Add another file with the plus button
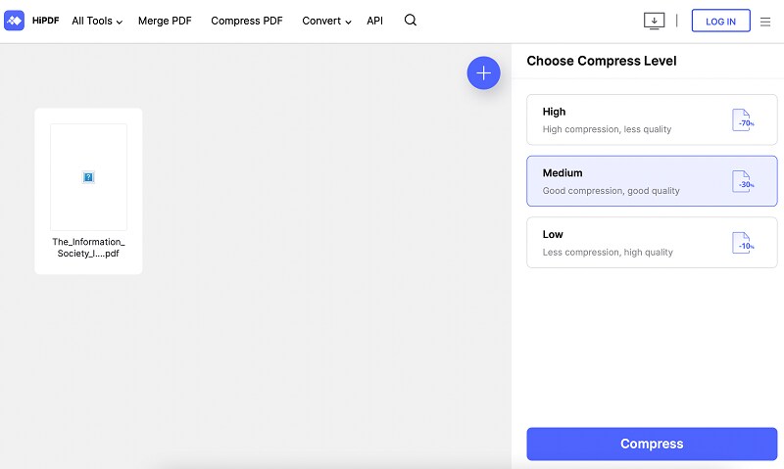 (483, 72)
